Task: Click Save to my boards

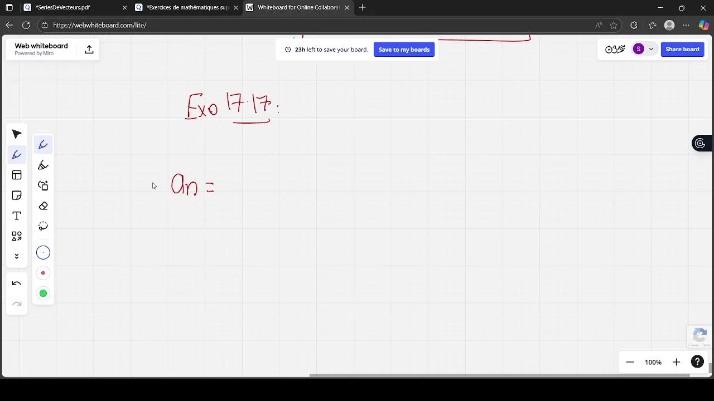Action: click(x=404, y=50)
